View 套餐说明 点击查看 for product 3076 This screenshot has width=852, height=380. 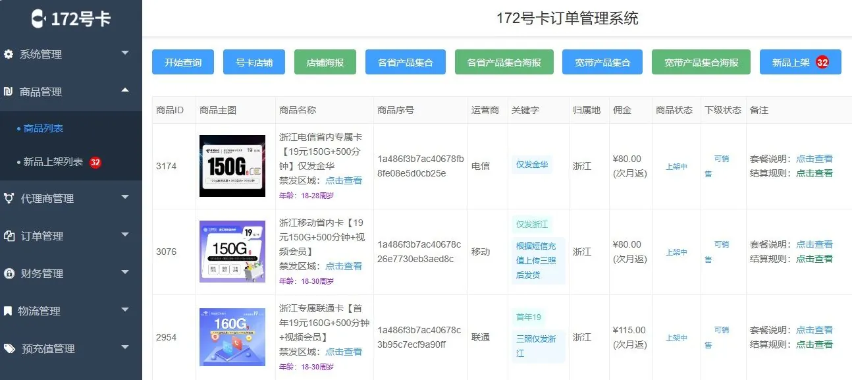(814, 244)
